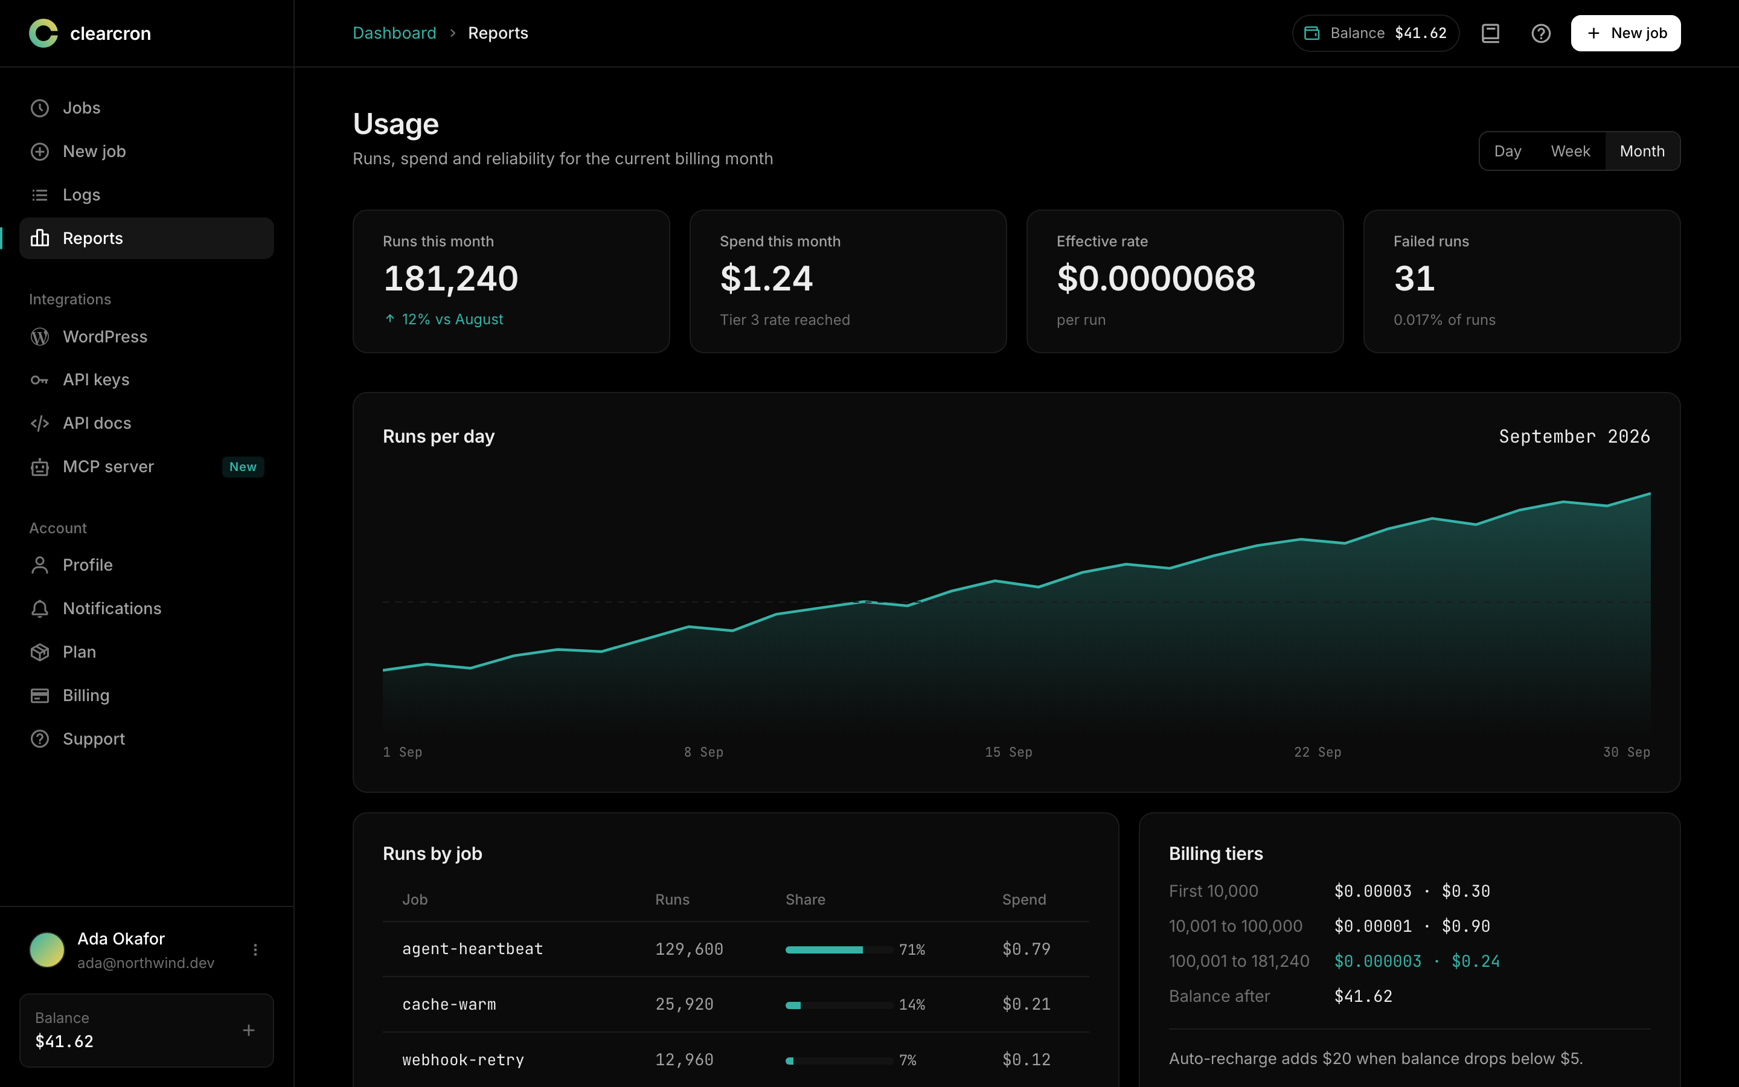Image resolution: width=1739 pixels, height=1087 pixels.
Task: Open the docs book icon in top bar
Action: point(1490,33)
